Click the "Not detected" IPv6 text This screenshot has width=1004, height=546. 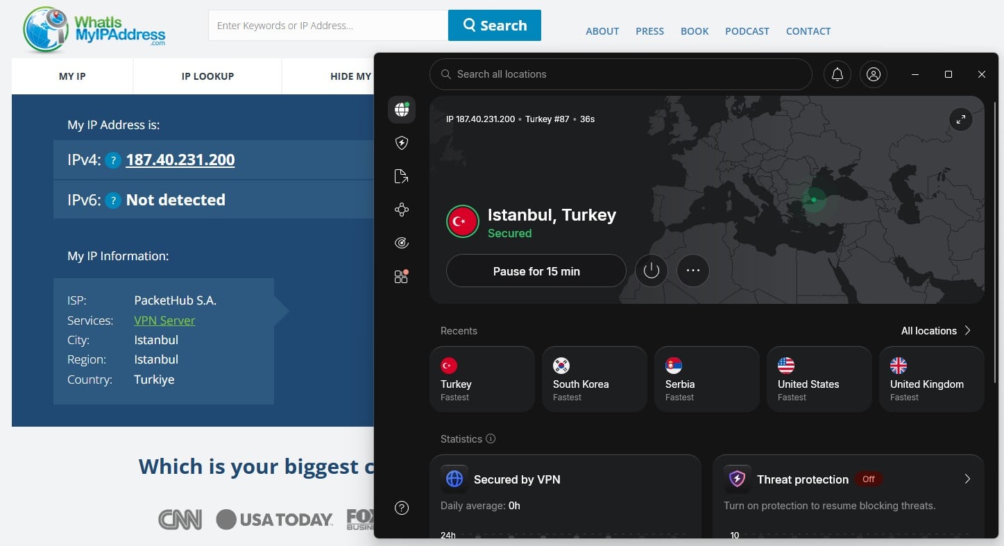coord(176,200)
